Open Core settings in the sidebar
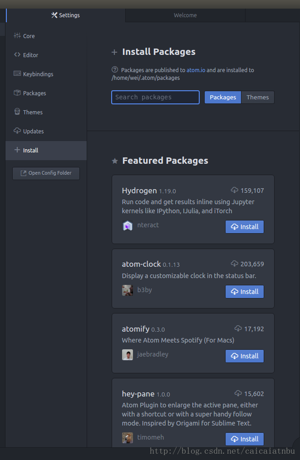 tap(29, 36)
